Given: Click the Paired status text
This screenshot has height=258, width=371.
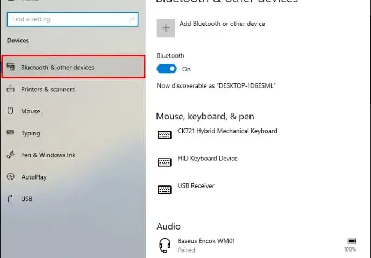Looking at the screenshot, I should 187,250.
